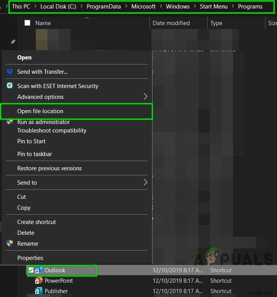Expand the Advanced options submenu arrow

(x=145, y=97)
